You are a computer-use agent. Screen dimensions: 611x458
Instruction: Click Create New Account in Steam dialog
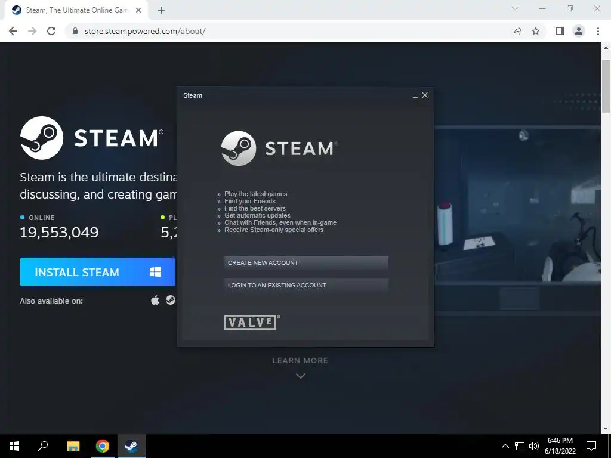tap(306, 262)
